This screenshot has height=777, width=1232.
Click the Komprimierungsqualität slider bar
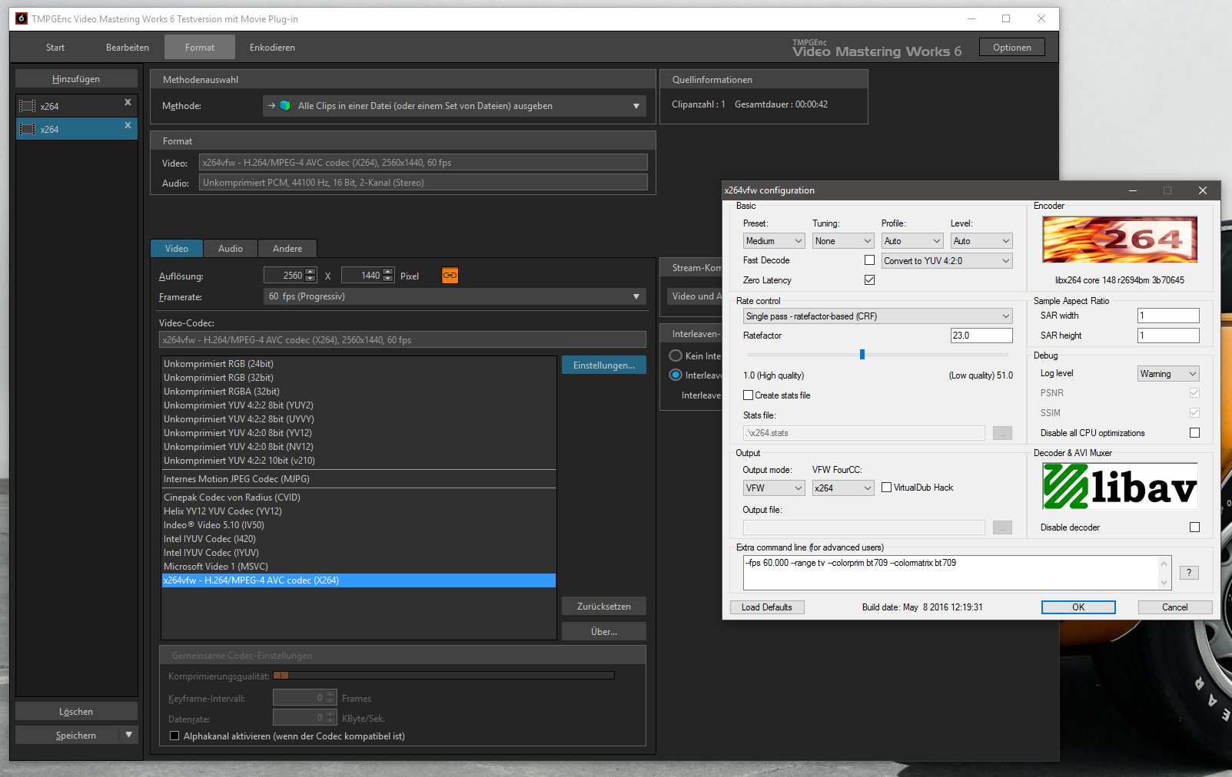click(443, 676)
